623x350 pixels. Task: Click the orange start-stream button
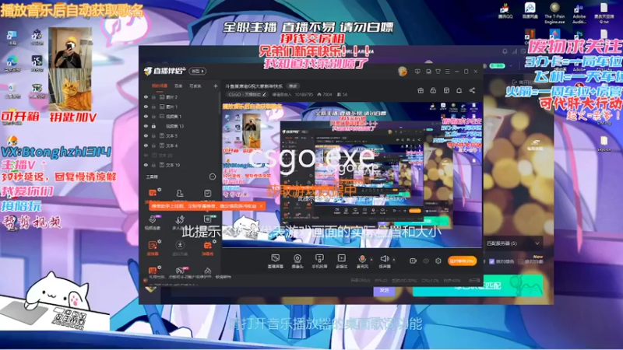coord(462,261)
